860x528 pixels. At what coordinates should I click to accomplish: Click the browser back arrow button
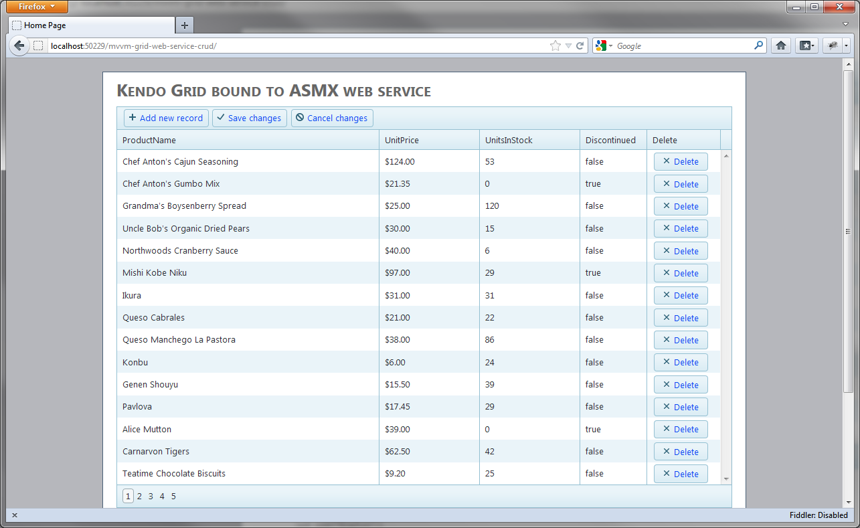click(x=19, y=46)
